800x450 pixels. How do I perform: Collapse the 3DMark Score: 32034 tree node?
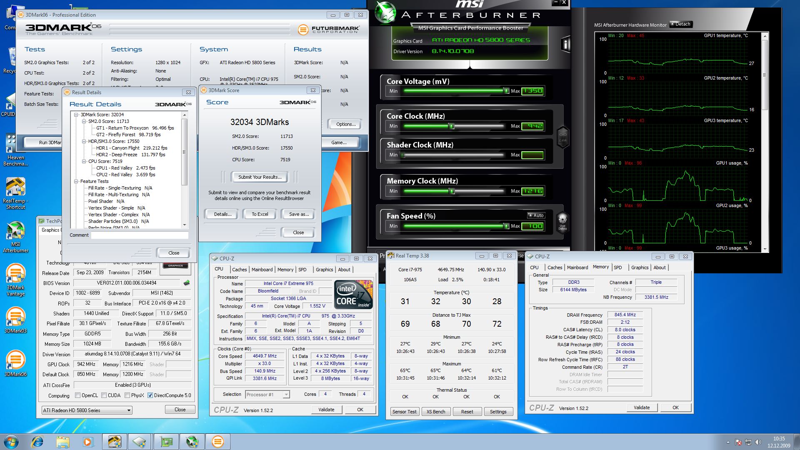point(76,115)
